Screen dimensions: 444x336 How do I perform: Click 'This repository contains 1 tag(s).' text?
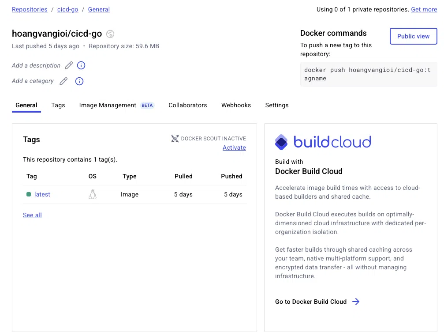70,160
